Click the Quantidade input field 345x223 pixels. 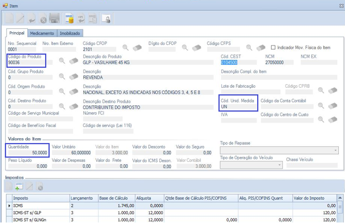[x=28, y=153]
